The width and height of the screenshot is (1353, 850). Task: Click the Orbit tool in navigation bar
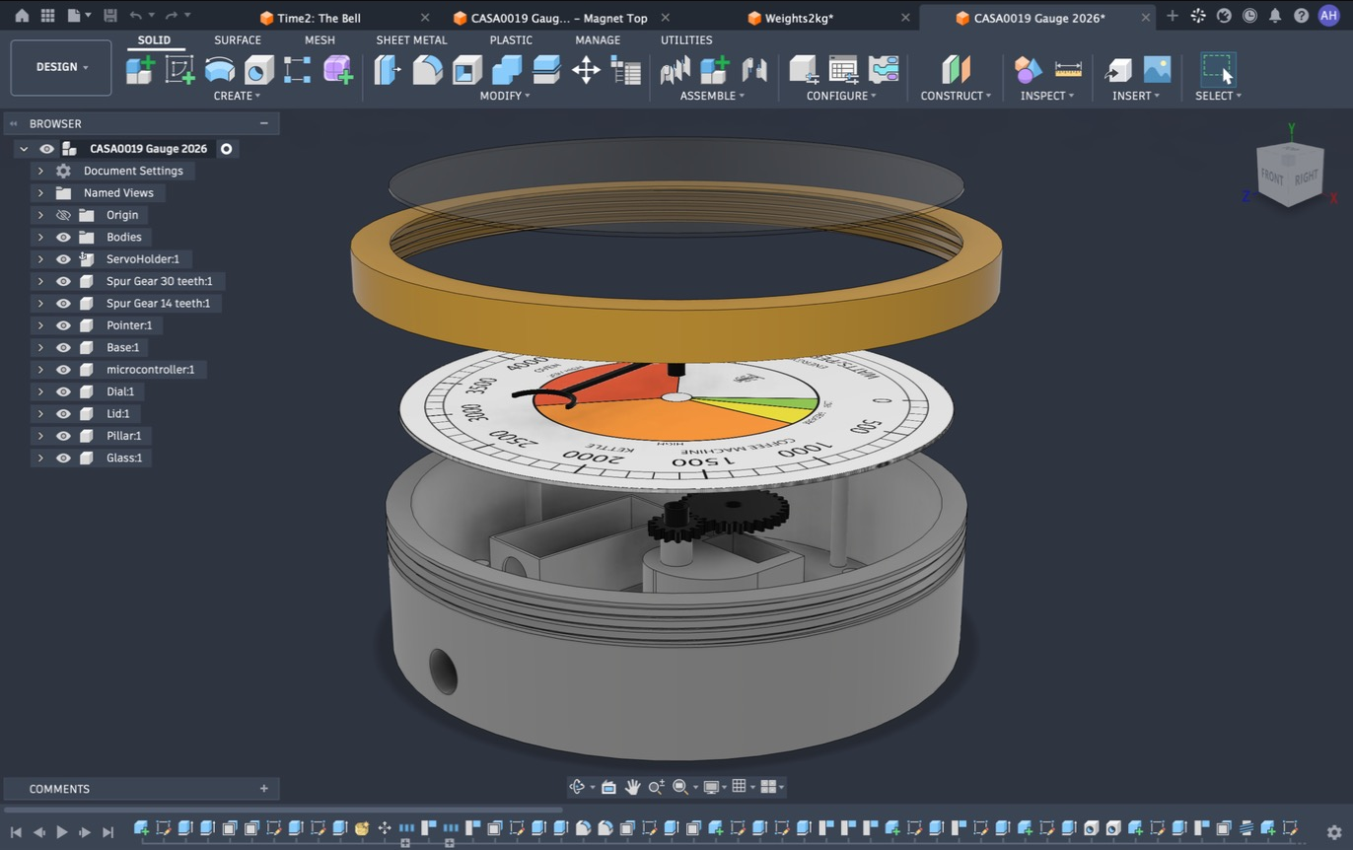578,787
